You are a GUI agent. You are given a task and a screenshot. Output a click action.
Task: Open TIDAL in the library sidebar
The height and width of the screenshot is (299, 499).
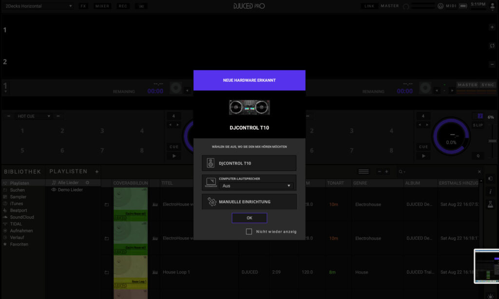tap(16, 224)
